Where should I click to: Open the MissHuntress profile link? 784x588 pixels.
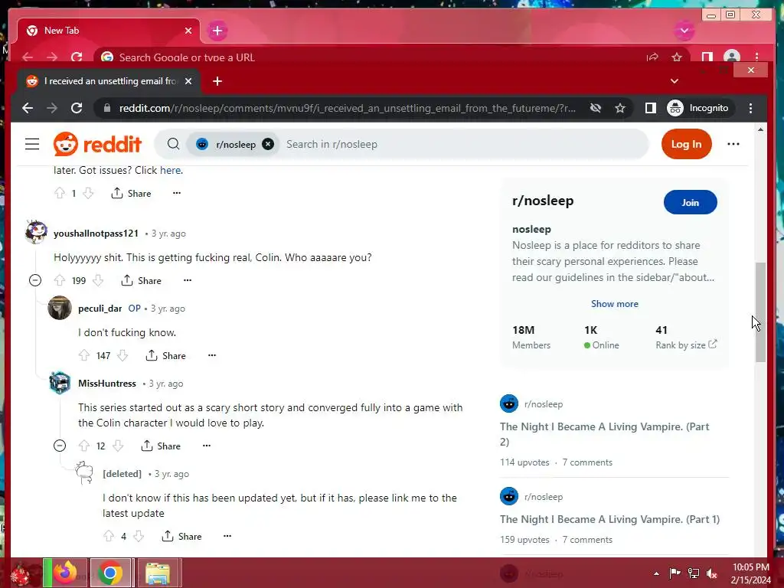pos(107,384)
